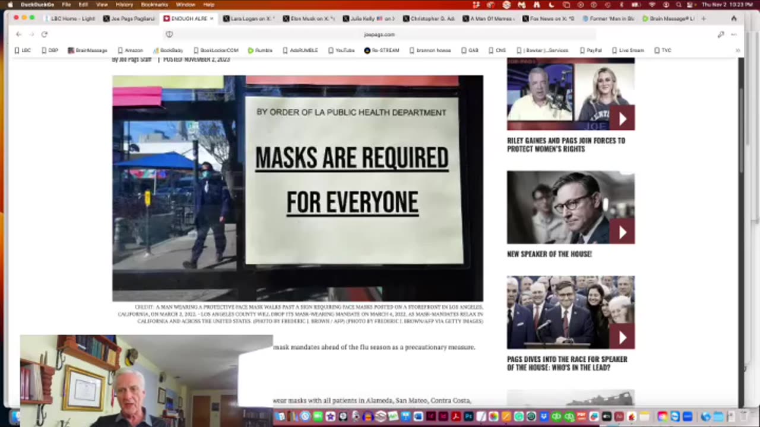The image size is (760, 427).
Task: Open the Amazon bookmark
Action: click(x=130, y=50)
